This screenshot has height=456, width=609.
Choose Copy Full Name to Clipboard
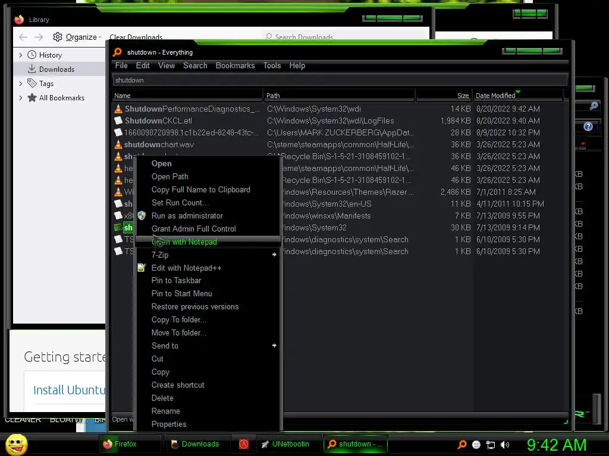point(208,189)
